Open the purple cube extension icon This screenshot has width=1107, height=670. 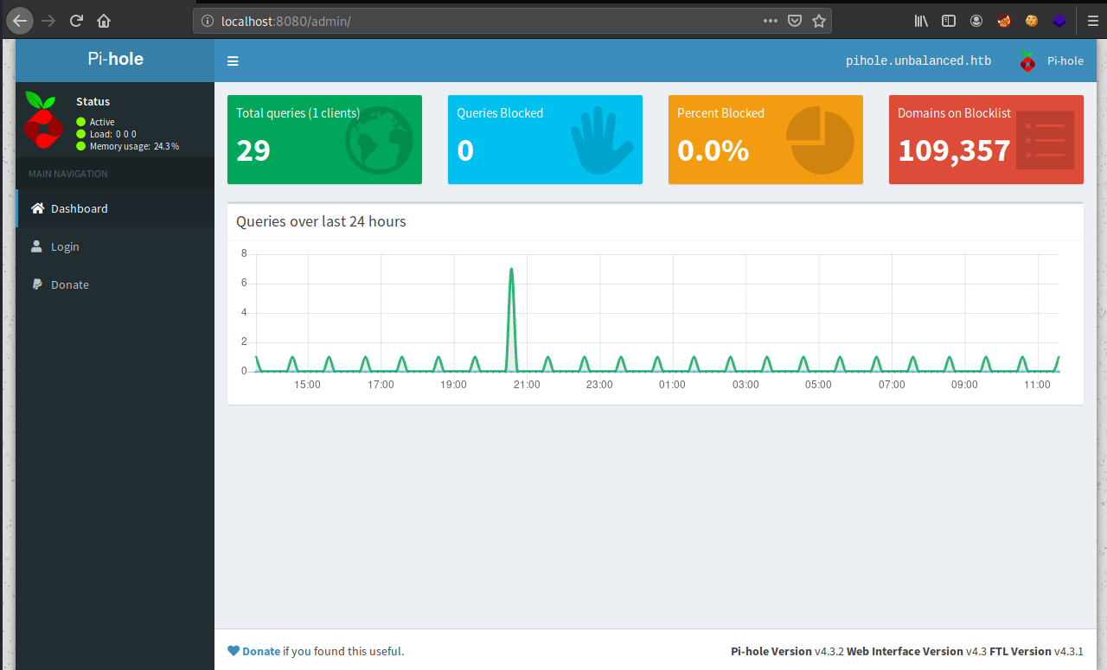(x=1059, y=21)
